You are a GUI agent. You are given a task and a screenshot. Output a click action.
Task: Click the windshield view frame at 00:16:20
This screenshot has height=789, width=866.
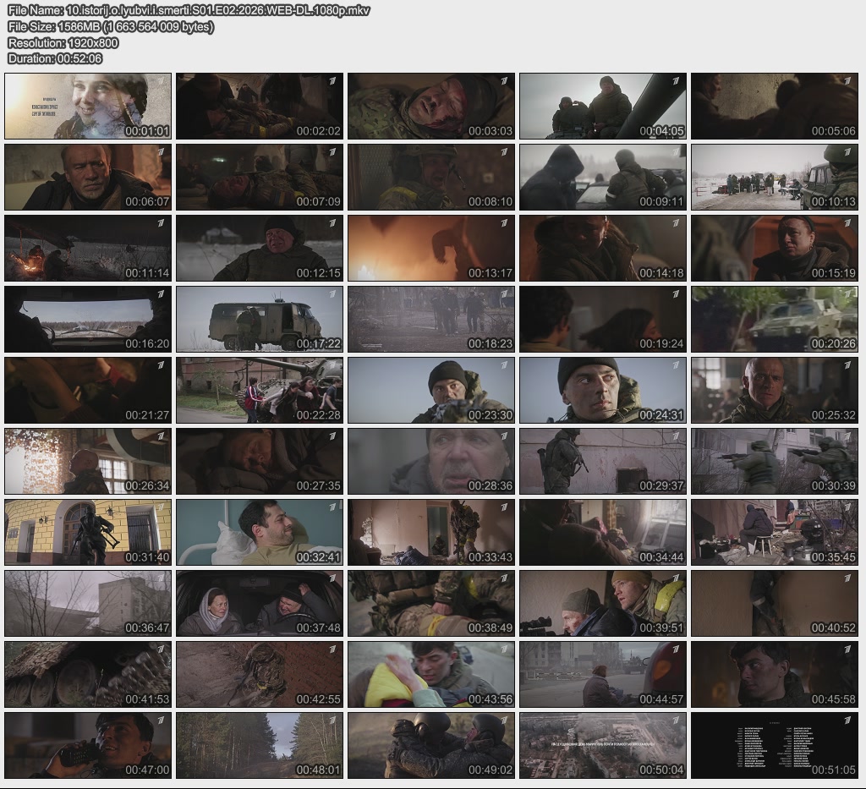click(x=88, y=319)
